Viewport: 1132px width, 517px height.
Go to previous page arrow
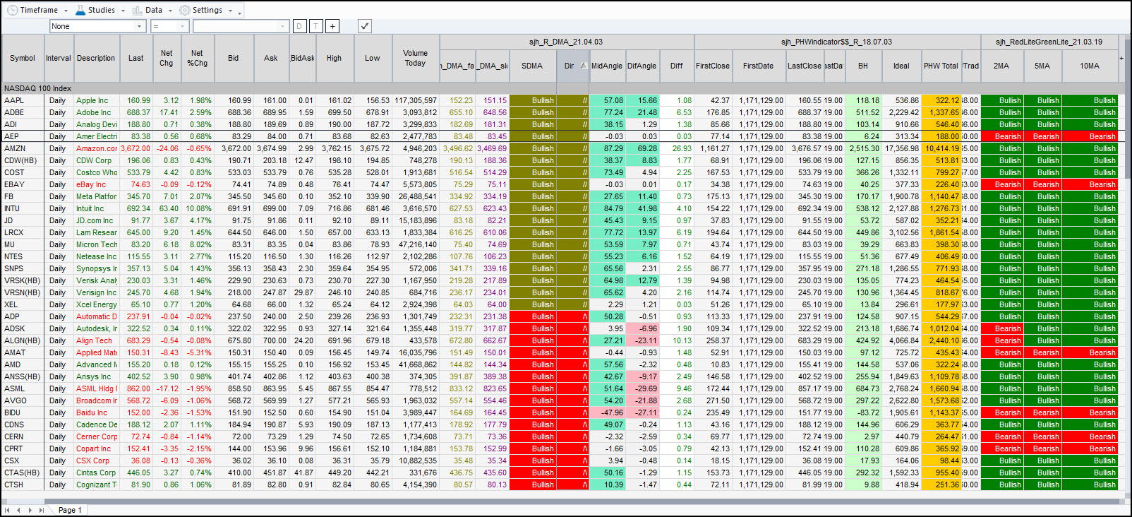pyautogui.click(x=18, y=510)
